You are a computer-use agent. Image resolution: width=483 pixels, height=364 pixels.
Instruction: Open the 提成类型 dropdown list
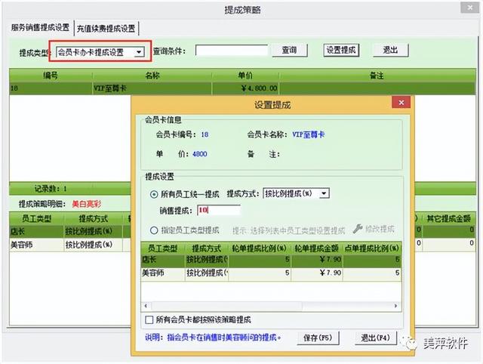[x=139, y=52]
